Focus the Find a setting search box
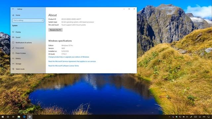Screen dimensions: 212x119 [x=28, y=20]
